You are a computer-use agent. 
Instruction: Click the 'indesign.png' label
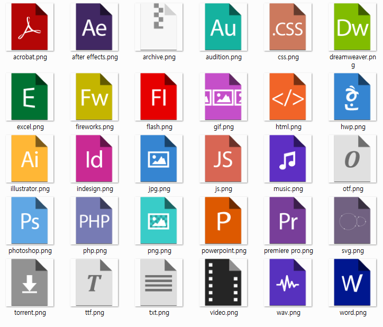coord(95,189)
